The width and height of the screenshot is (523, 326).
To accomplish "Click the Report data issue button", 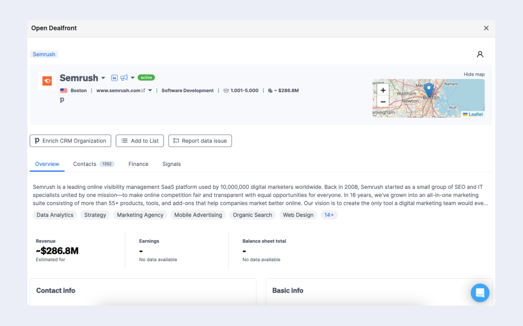I will click(200, 141).
